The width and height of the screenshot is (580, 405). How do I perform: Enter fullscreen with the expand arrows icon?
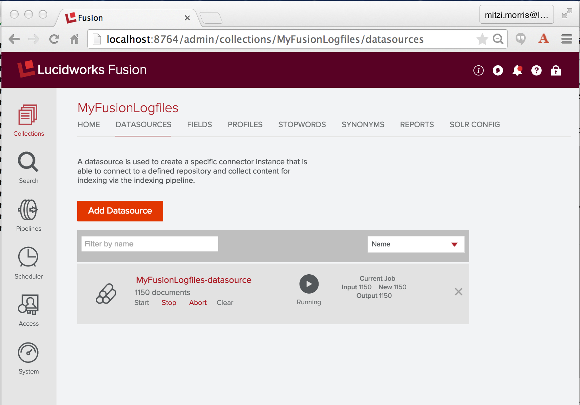(567, 14)
